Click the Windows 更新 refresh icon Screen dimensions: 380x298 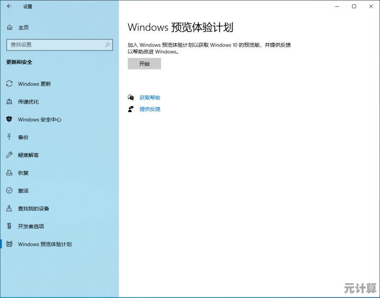point(9,83)
